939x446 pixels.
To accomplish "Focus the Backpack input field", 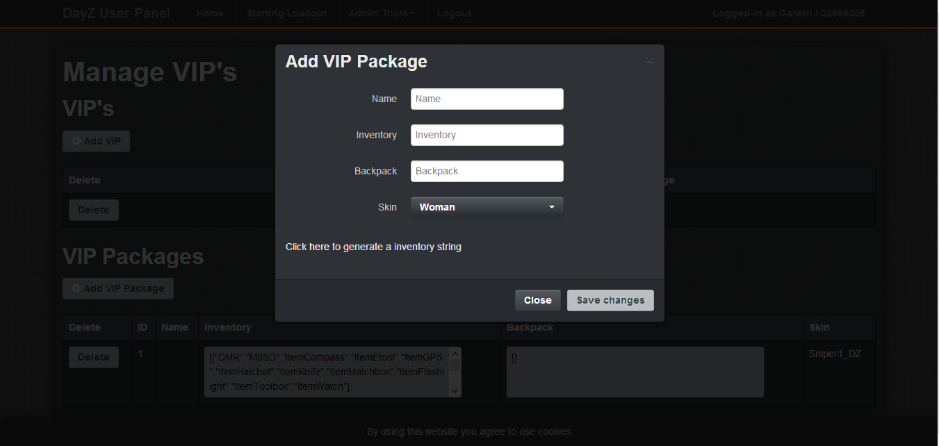I will point(487,171).
